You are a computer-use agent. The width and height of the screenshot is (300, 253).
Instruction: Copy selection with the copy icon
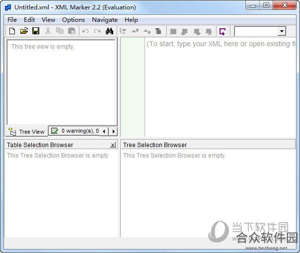60,31
